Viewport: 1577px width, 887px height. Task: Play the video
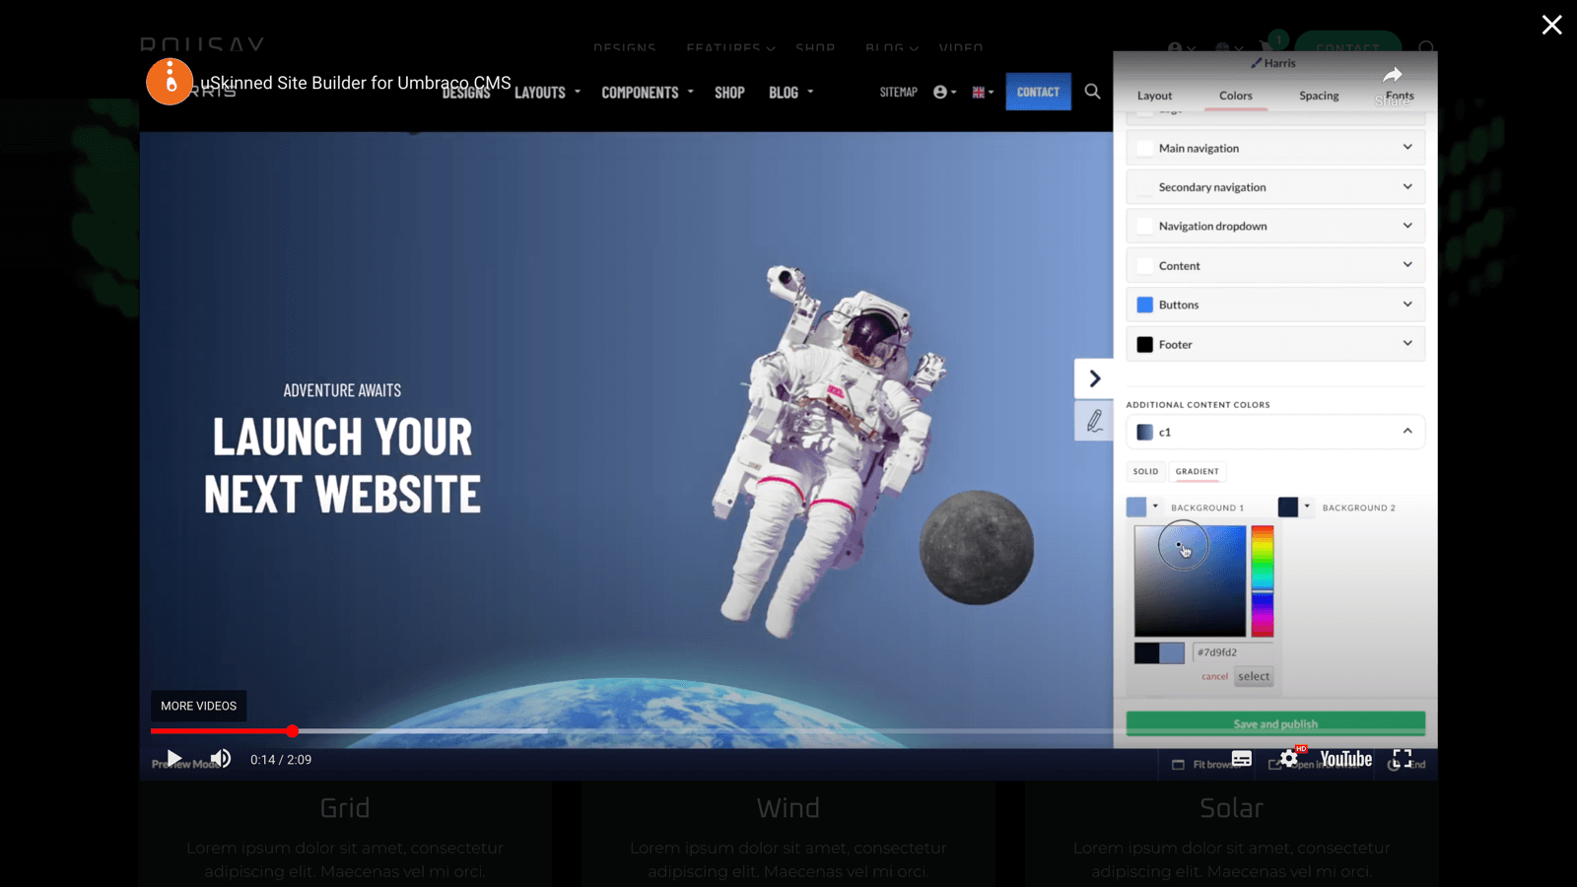[173, 758]
